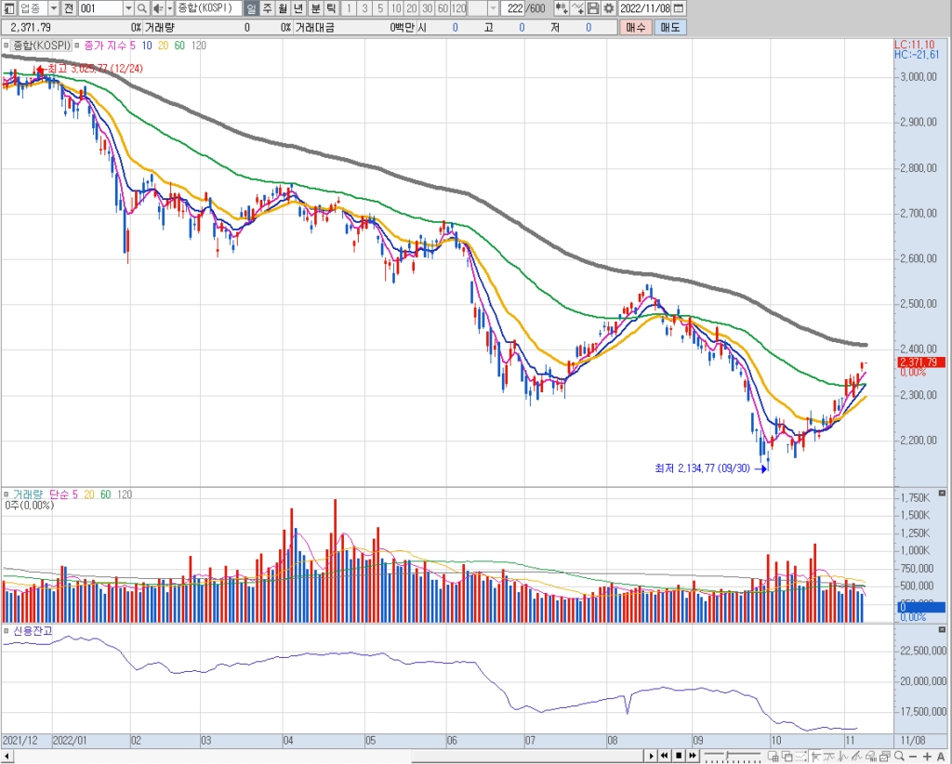
Task: Select the 60 interval button
Action: pyautogui.click(x=443, y=8)
